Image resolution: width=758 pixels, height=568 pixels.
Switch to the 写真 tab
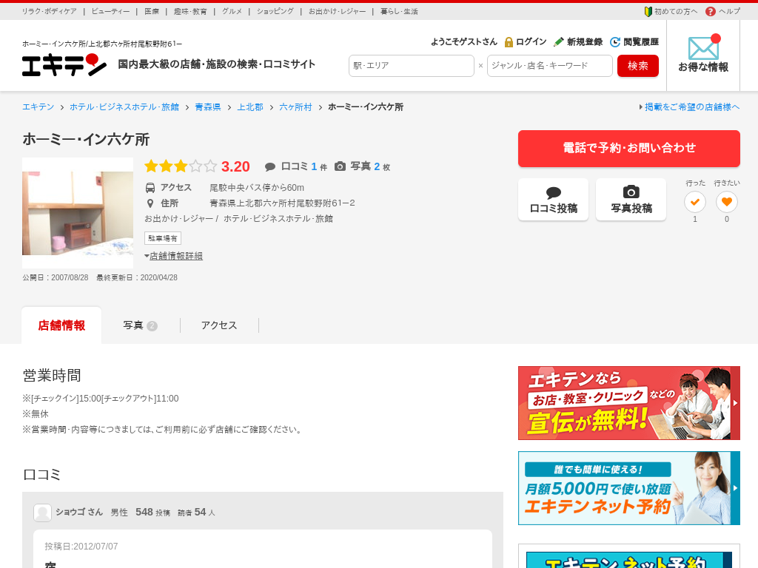(x=140, y=325)
